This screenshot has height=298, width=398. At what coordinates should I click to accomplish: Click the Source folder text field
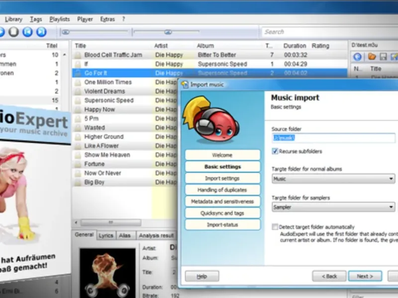click(333, 138)
